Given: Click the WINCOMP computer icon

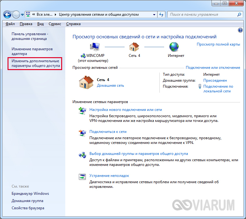Looking at the screenshot, I should (94, 47).
